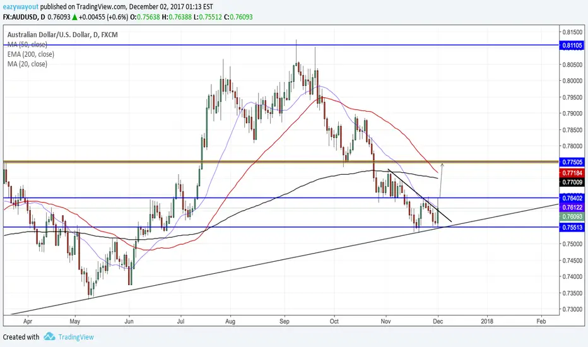Screen dimensions: 588x347
Task: Click the Jul label on time axis
Action: 180,321
